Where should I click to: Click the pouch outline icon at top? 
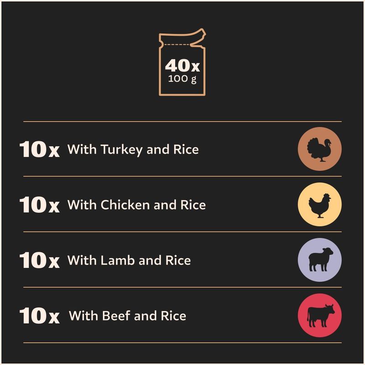[x=182, y=62]
